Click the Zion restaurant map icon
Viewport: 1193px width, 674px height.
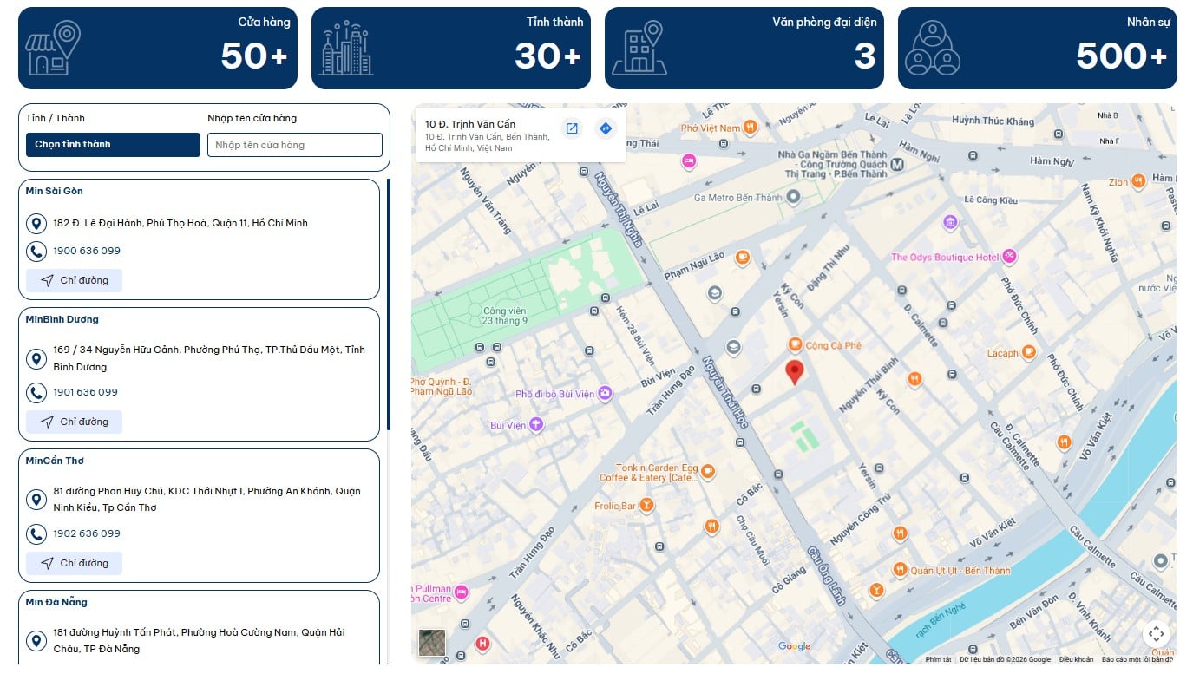(x=1138, y=182)
